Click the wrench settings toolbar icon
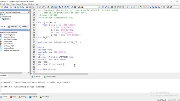This screenshot has width=180, height=101. tap(72, 7)
